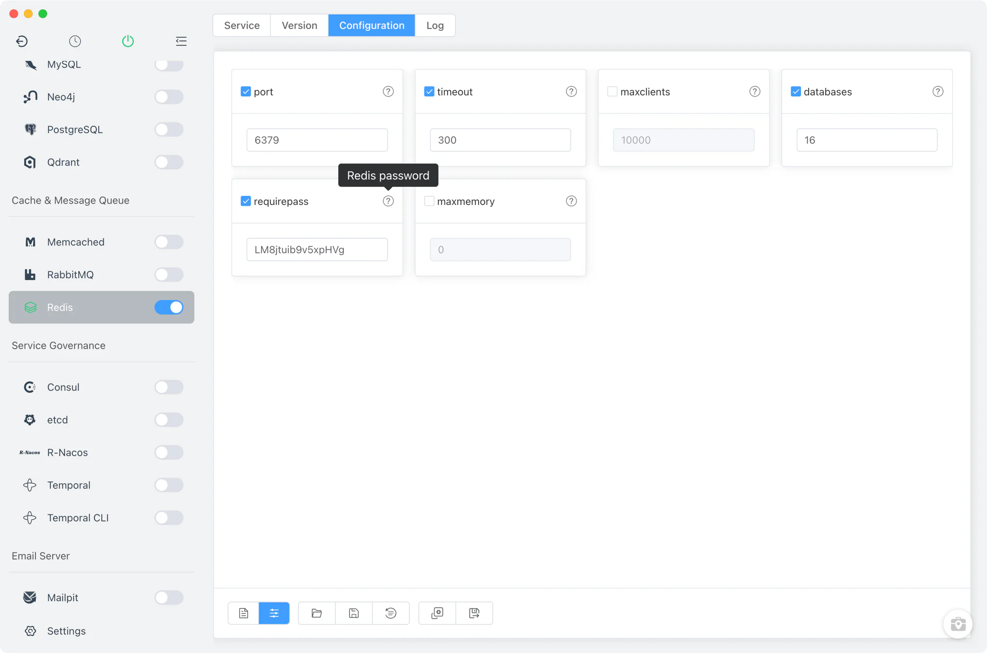Collapse the sidebar menu list icon
The width and height of the screenshot is (987, 653).
coord(181,41)
